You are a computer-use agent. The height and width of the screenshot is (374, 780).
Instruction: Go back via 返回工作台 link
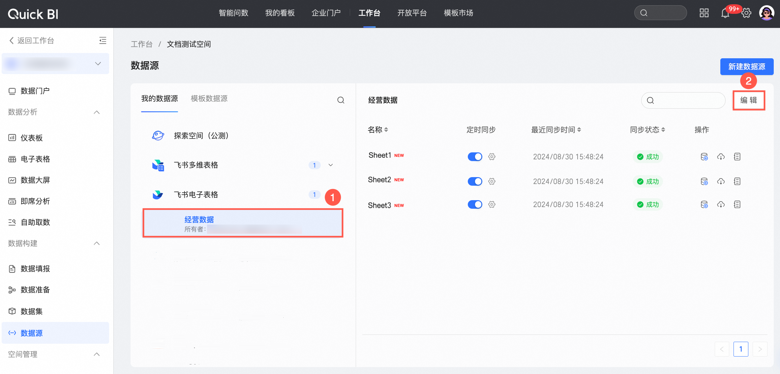(32, 40)
